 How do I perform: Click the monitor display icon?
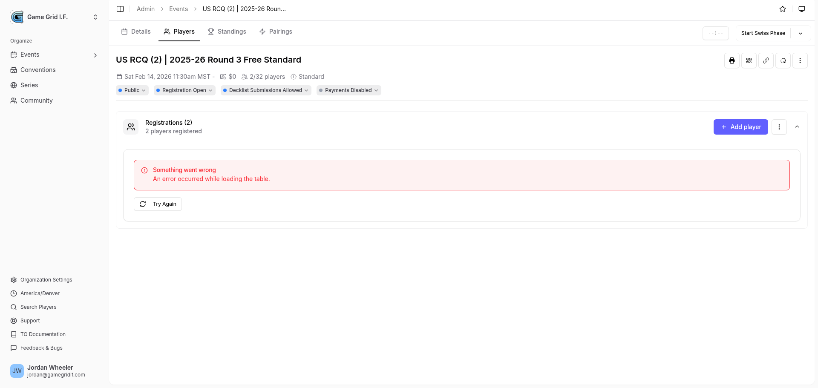801,9
